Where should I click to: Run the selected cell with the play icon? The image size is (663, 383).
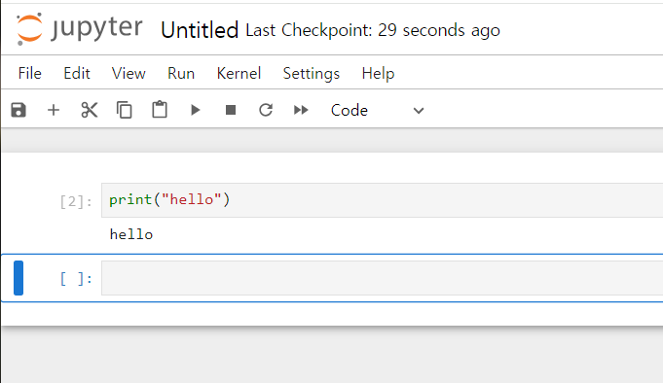[195, 110]
